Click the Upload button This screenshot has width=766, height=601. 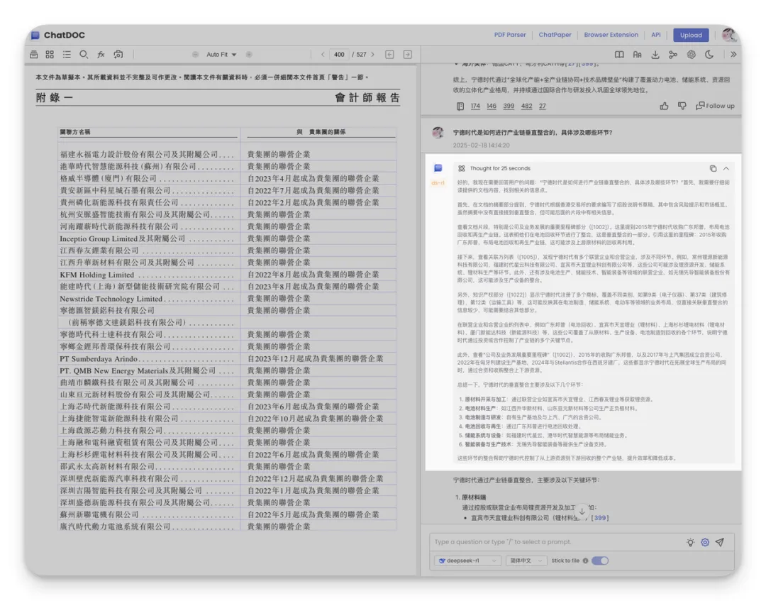click(691, 35)
